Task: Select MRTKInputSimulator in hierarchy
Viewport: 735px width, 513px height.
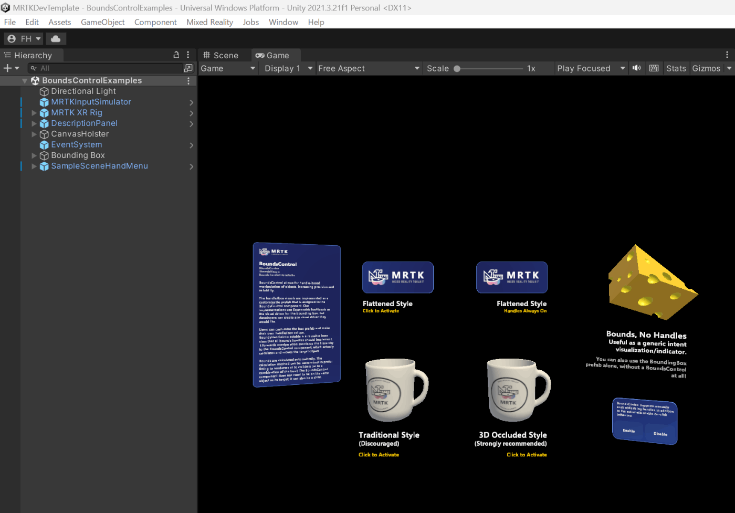Action: coord(91,102)
